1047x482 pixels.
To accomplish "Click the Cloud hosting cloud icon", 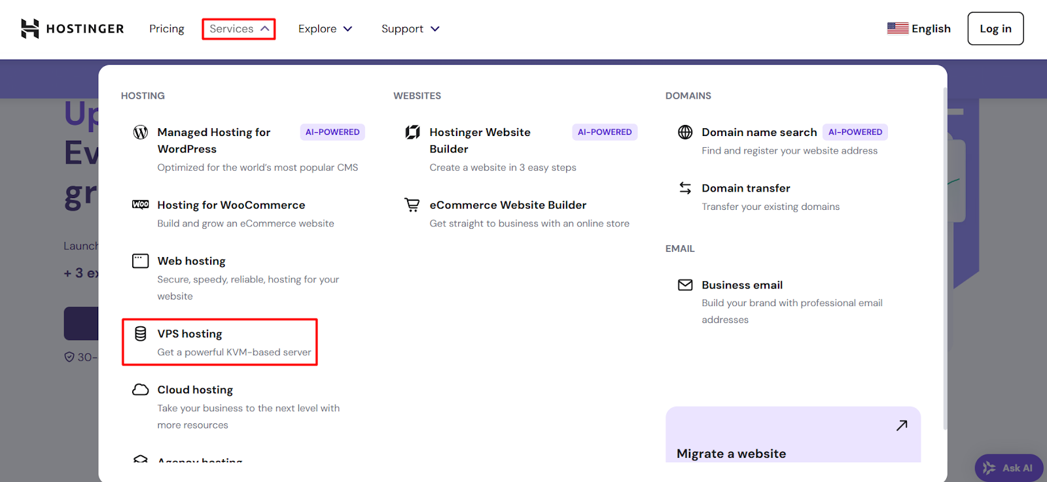I will point(141,390).
